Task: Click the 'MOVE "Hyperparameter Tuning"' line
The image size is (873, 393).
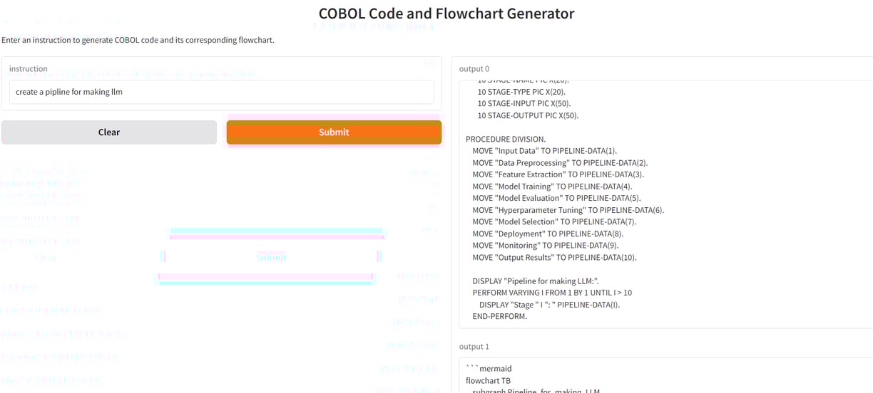Action: point(568,210)
